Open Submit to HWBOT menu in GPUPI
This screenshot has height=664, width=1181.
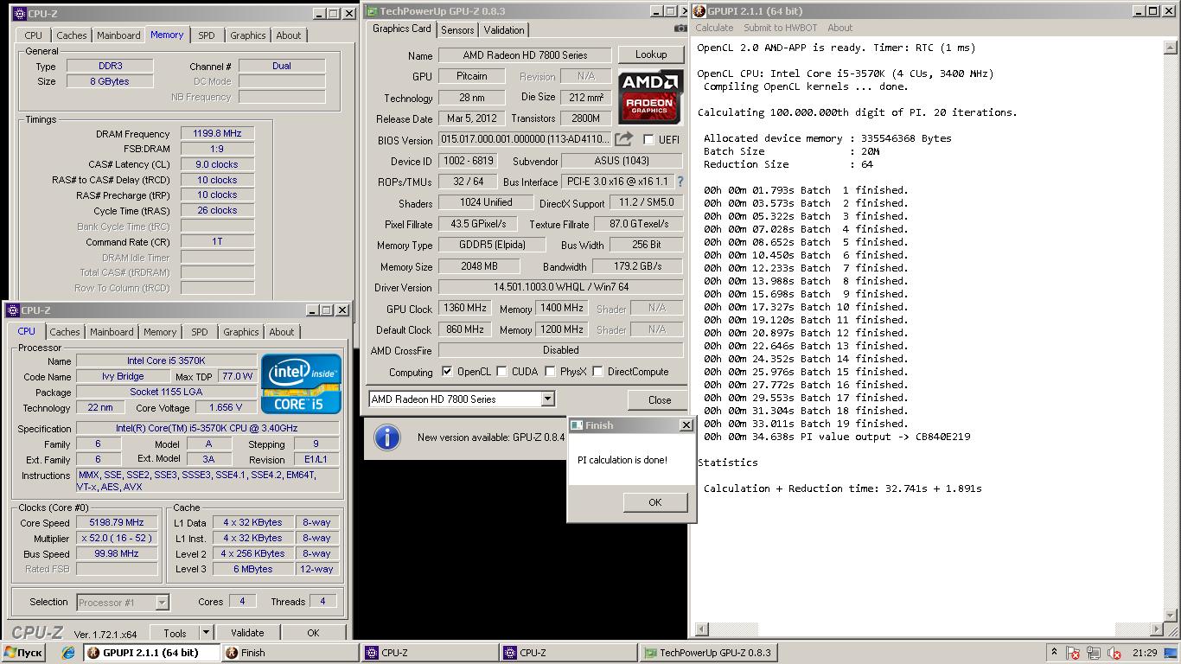781,28
